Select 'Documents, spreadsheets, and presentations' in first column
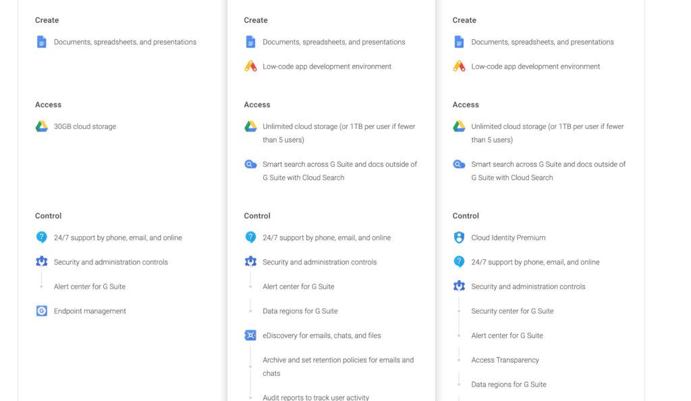Image resolution: width=691 pixels, height=401 pixels. click(x=125, y=42)
